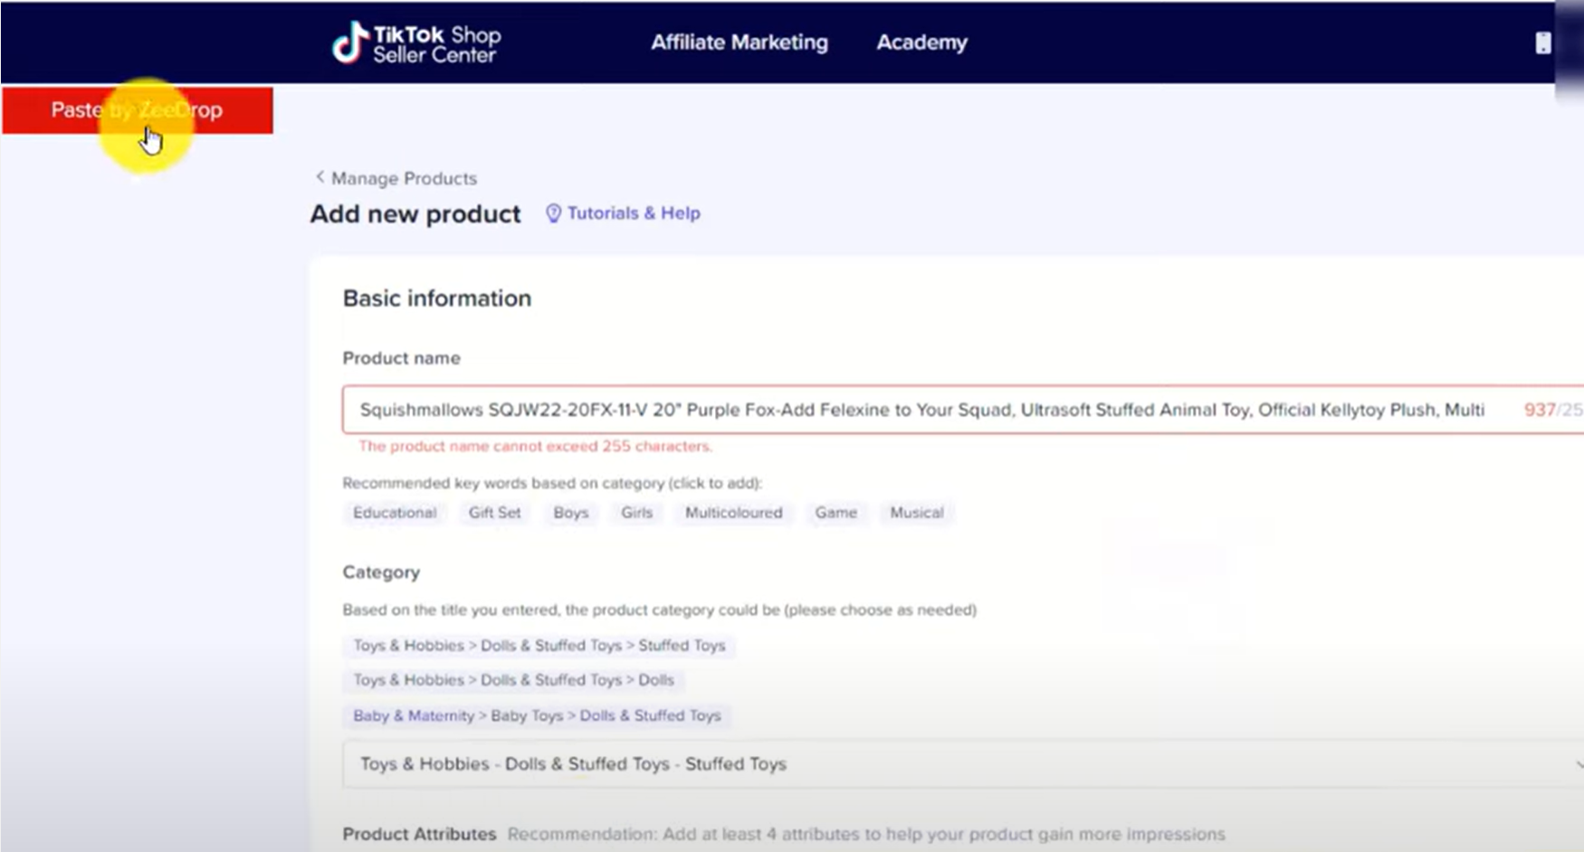Screen dimensions: 1584x852
Task: Click the Paste by ZeeDrop button
Action: pos(138,110)
